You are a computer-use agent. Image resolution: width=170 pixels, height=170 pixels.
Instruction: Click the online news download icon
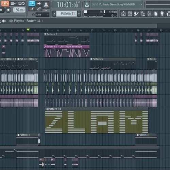tap(87, 4)
